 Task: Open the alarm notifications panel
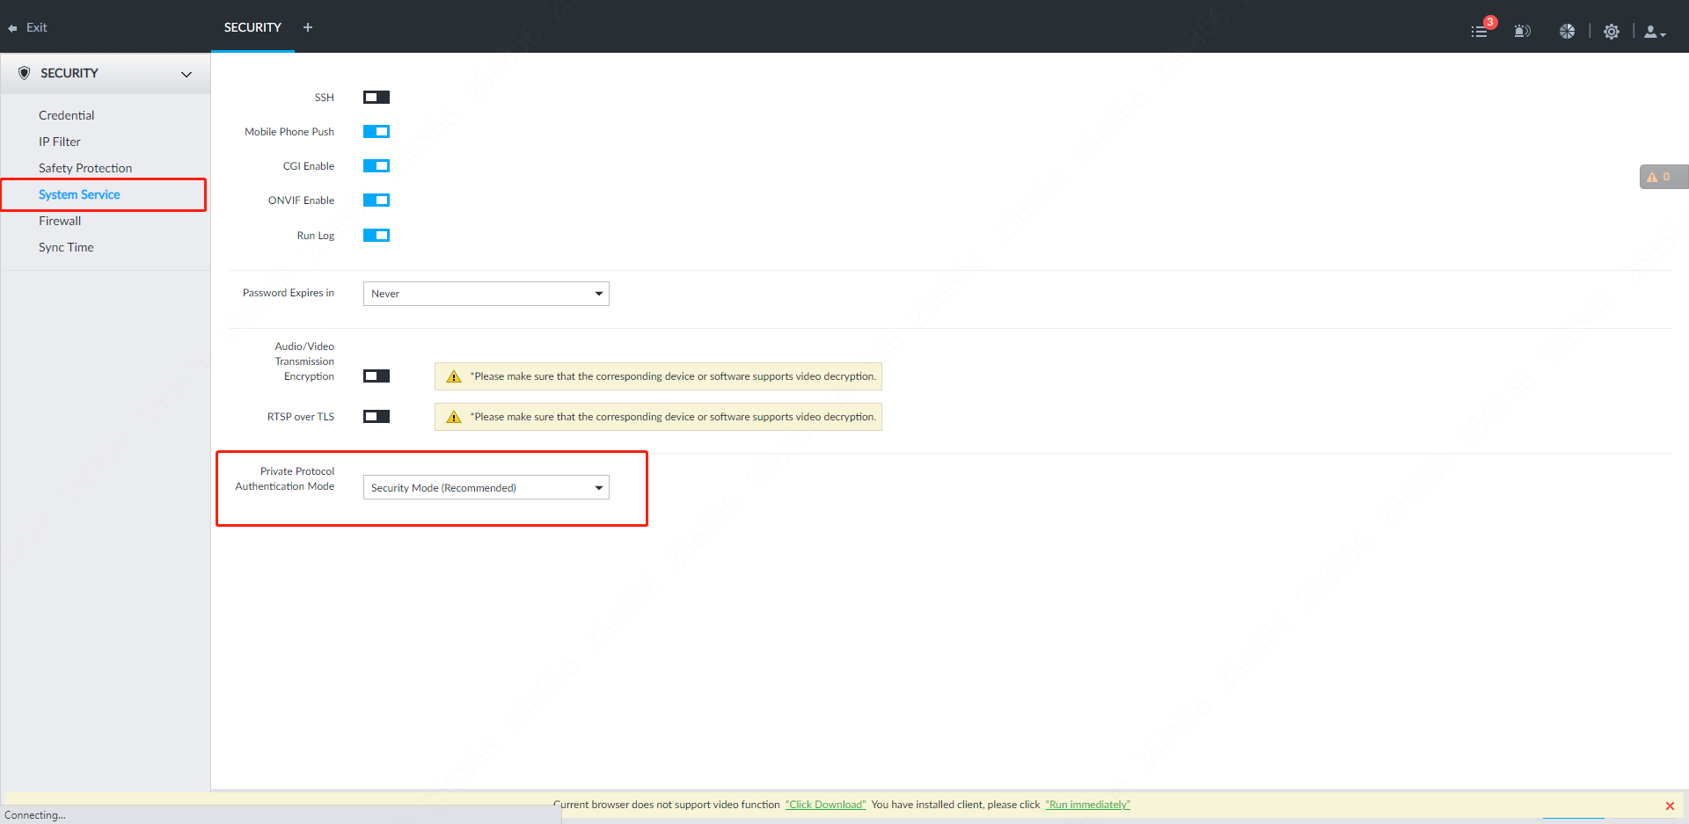(1523, 30)
